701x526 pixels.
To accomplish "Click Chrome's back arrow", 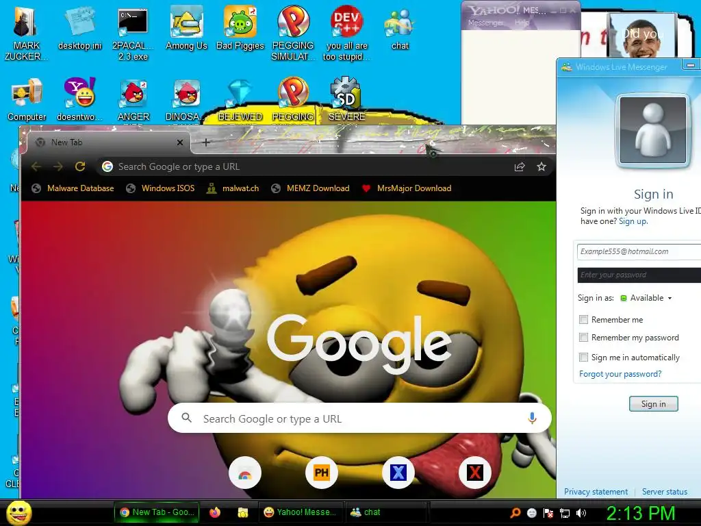I will coord(36,167).
